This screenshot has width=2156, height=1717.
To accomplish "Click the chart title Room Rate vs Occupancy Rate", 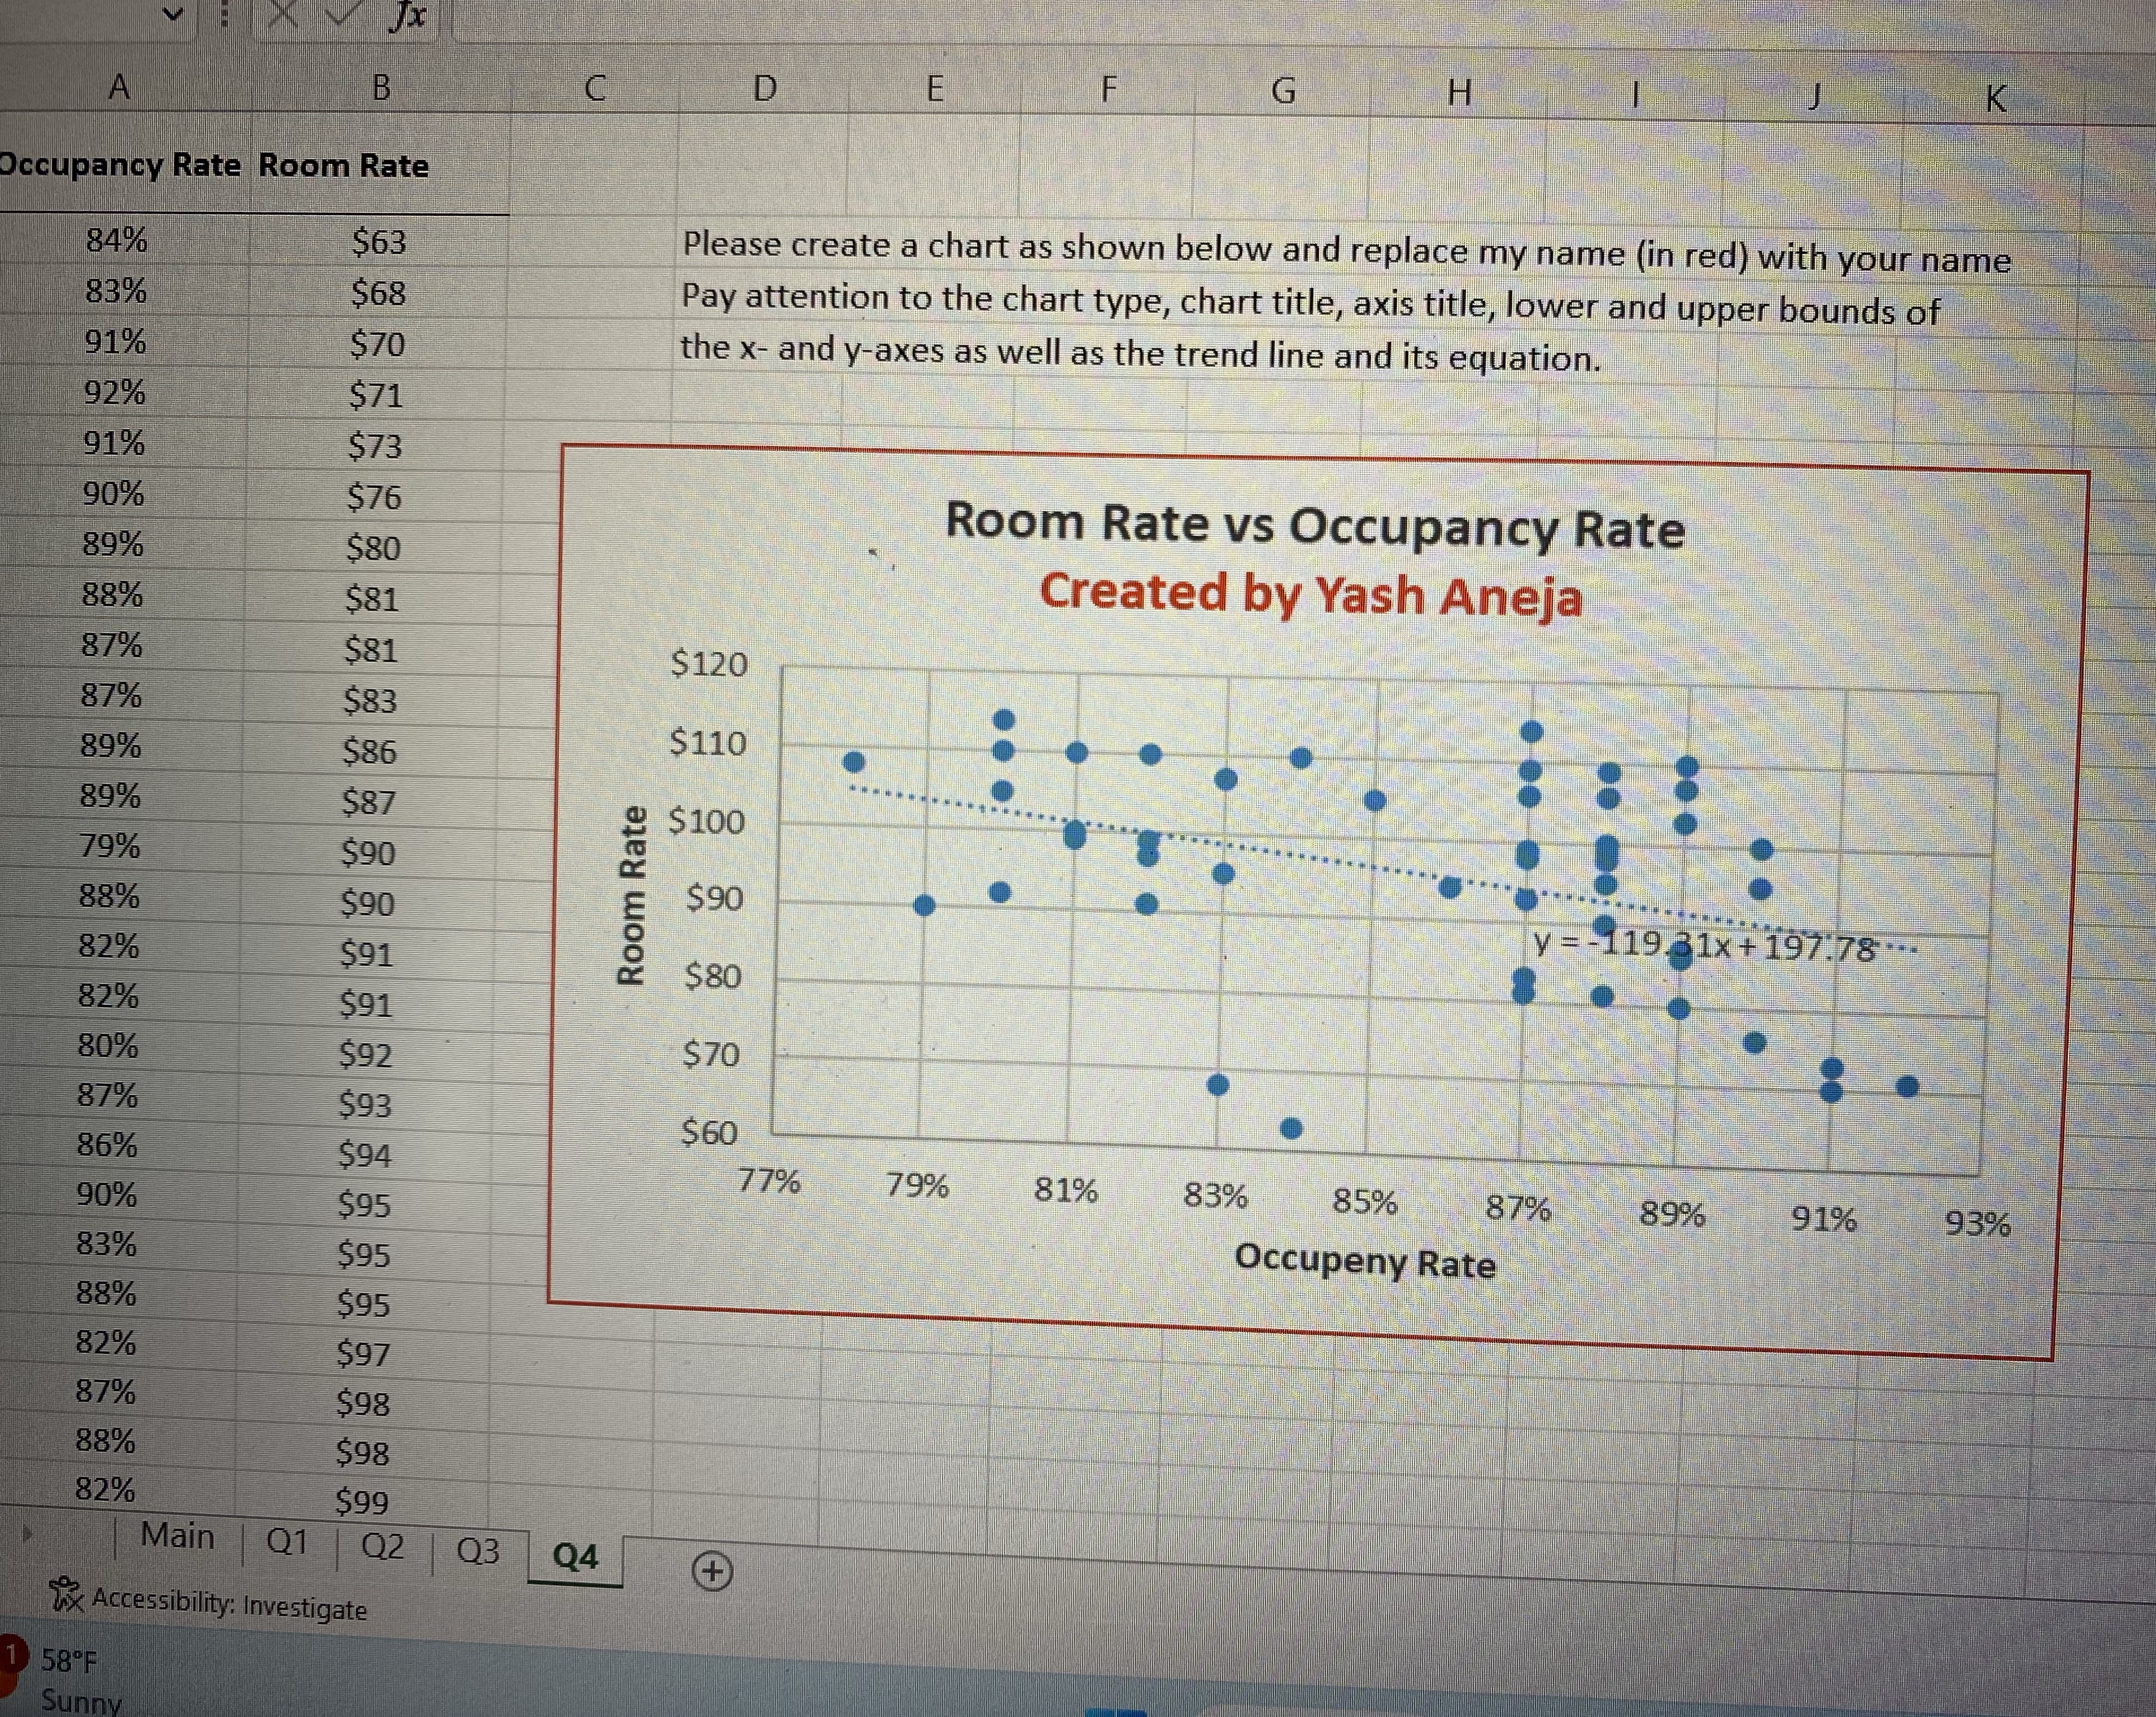I will click(x=1314, y=525).
